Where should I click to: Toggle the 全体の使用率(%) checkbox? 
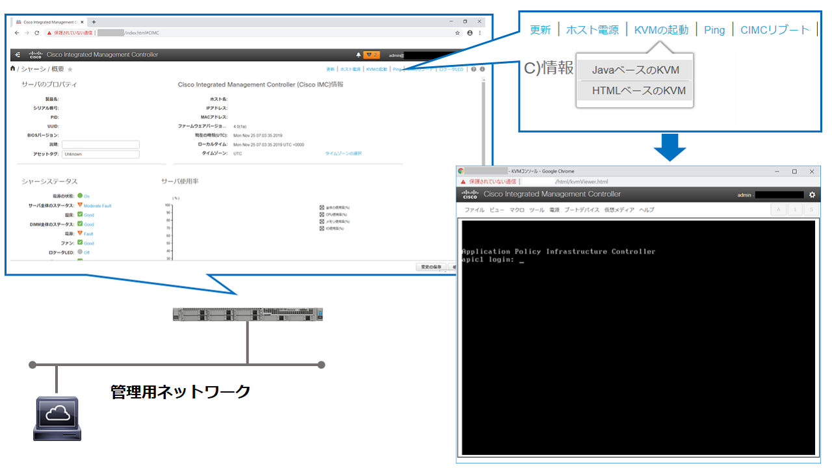click(x=322, y=208)
